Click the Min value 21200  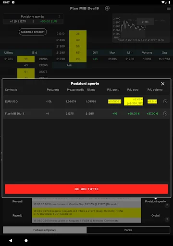(130, 59)
